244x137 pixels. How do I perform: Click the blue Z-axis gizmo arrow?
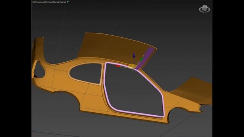134,56
